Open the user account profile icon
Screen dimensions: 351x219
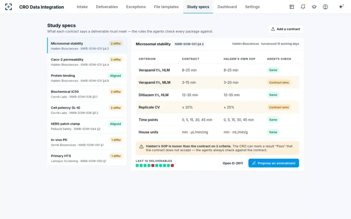[325, 7]
